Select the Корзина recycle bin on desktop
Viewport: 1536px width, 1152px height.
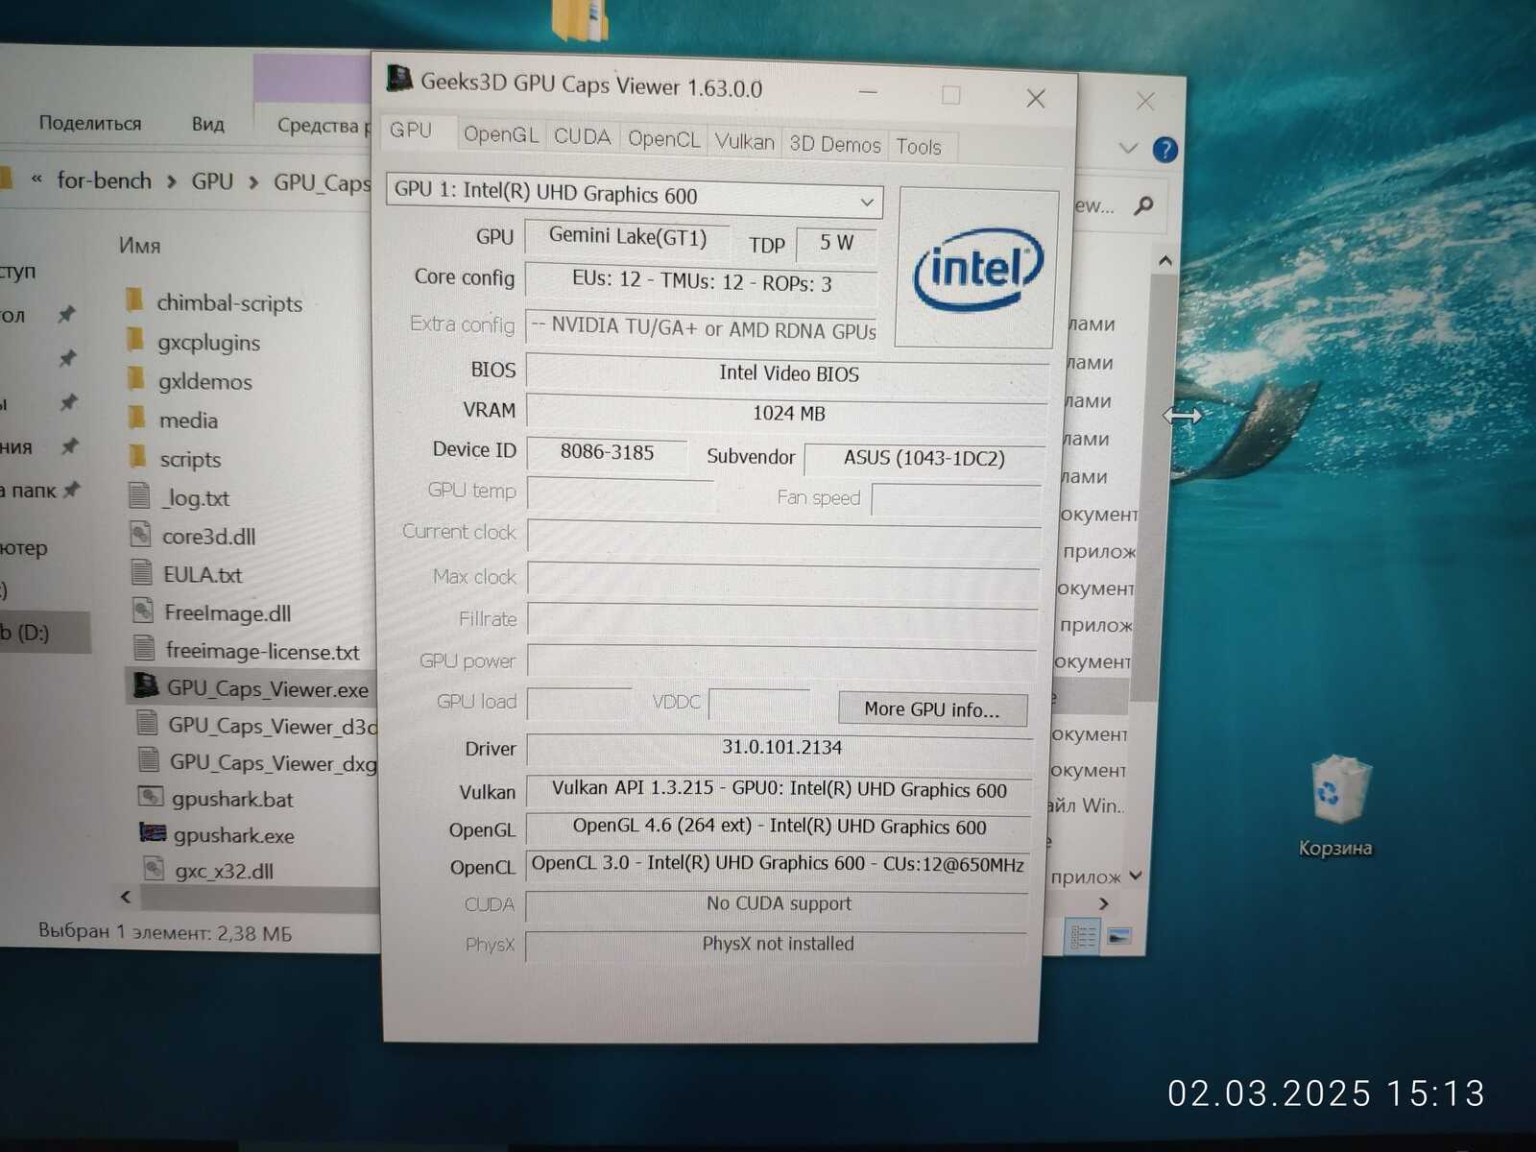click(1337, 804)
